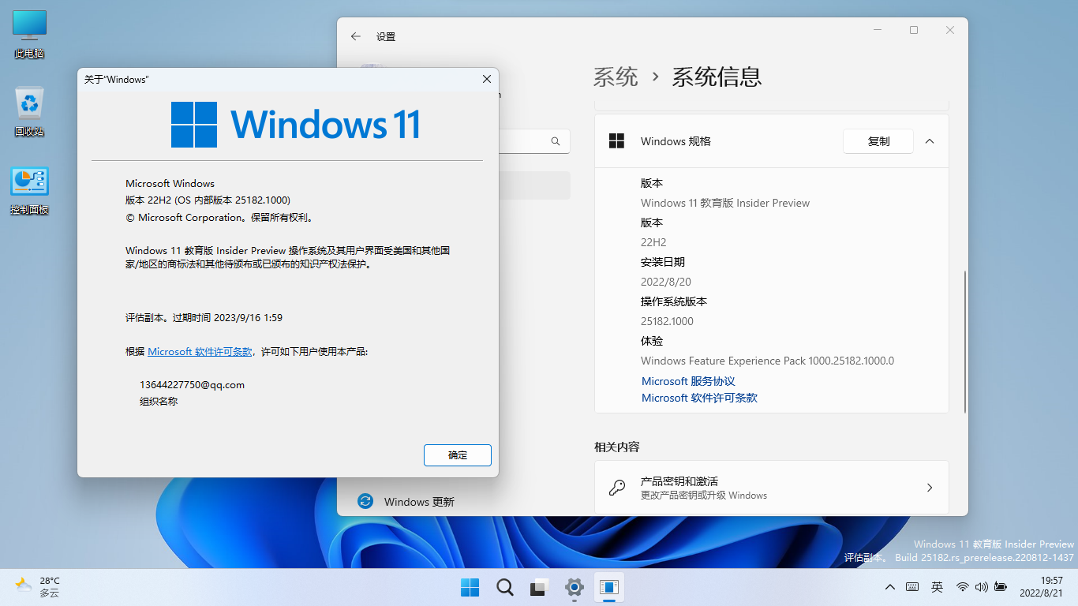1078x606 pixels.
Task: Click the back arrow in the 设置 window
Action: pyautogui.click(x=356, y=36)
